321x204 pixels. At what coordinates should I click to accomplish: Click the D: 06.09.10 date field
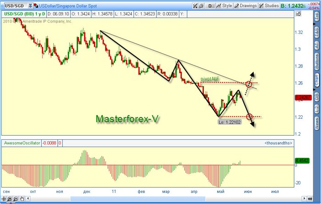[58, 14]
